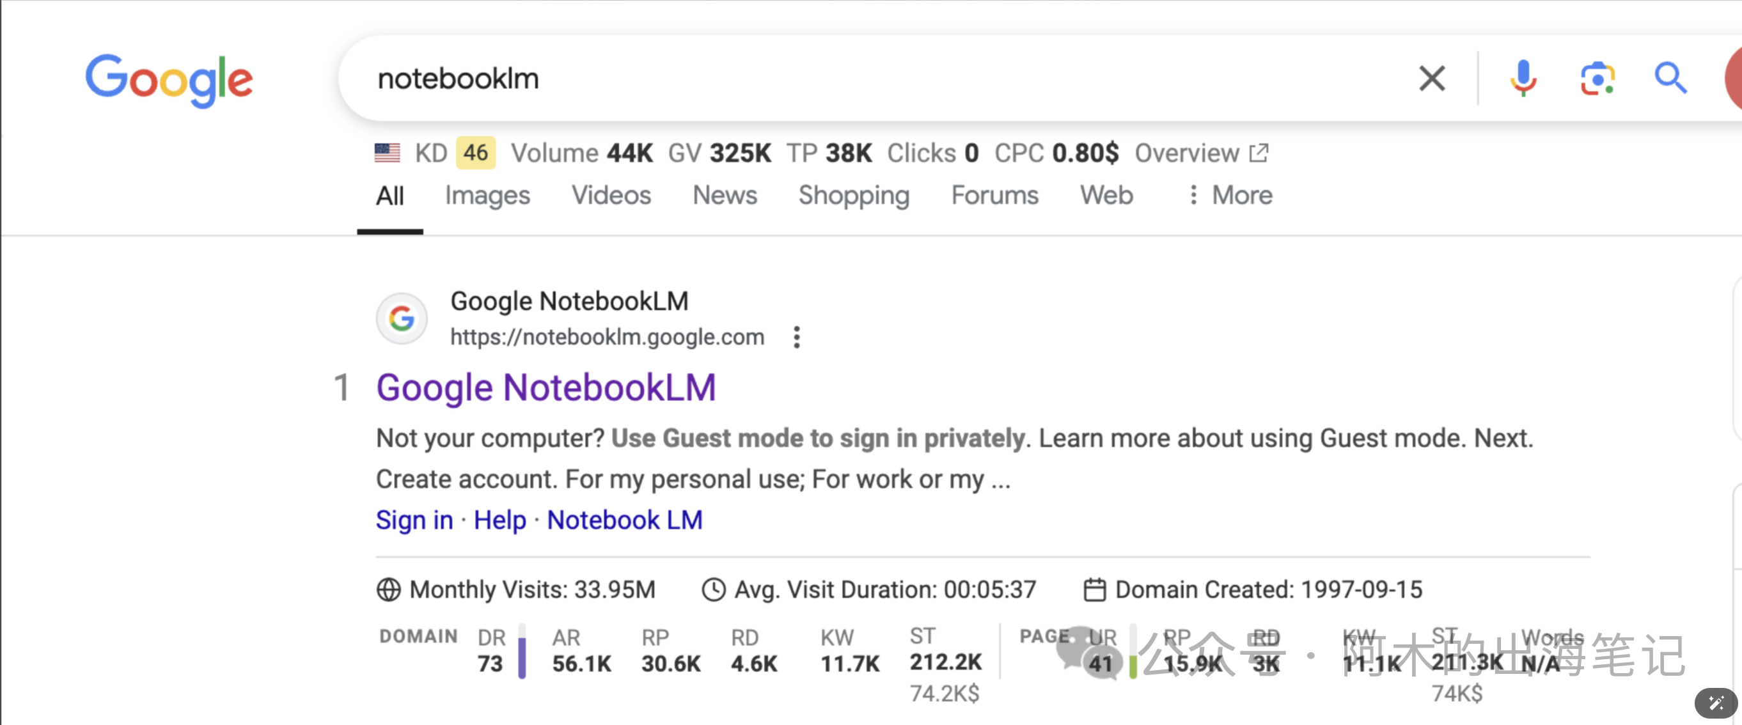The width and height of the screenshot is (1742, 725).
Task: Expand the More search filters menu
Action: pyautogui.click(x=1231, y=196)
